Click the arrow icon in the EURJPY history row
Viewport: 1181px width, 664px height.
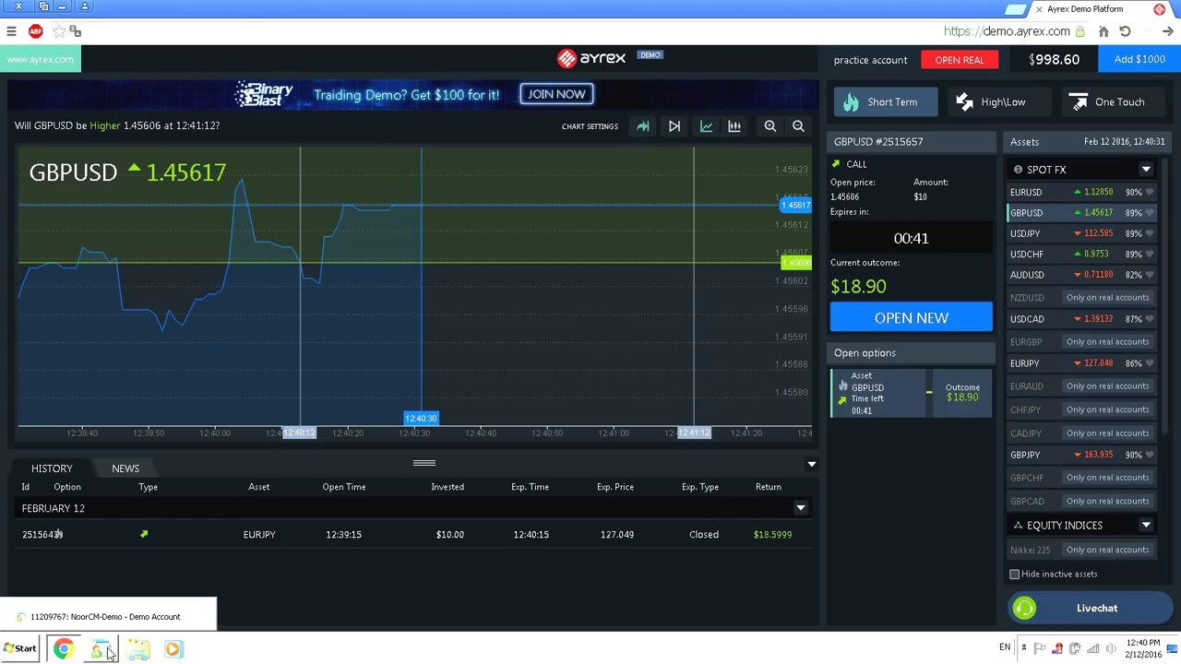(144, 534)
